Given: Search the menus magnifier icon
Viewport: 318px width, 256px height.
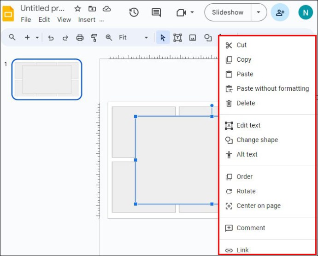Looking at the screenshot, I should pyautogui.click(x=12, y=37).
